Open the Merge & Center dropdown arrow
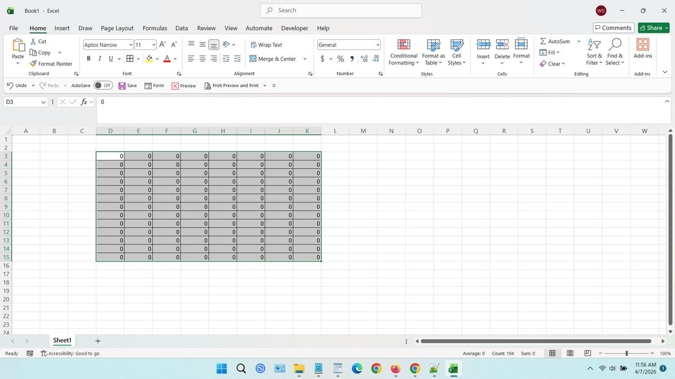The height and width of the screenshot is (379, 675). click(305, 59)
